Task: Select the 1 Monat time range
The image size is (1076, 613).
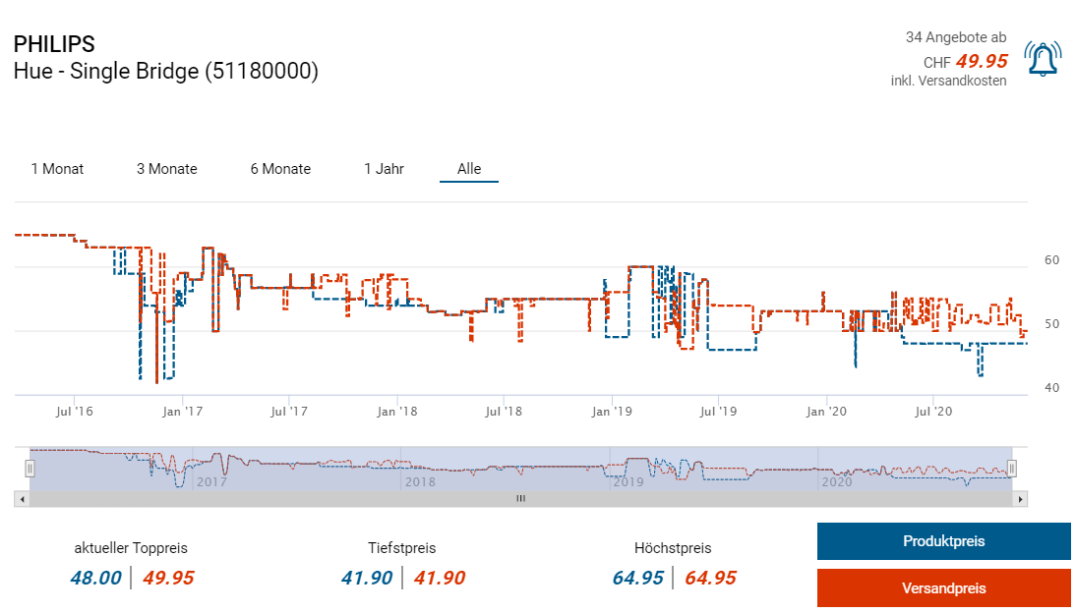Action: click(57, 169)
